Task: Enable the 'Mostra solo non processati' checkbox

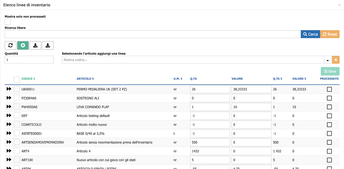Action: [8, 22]
